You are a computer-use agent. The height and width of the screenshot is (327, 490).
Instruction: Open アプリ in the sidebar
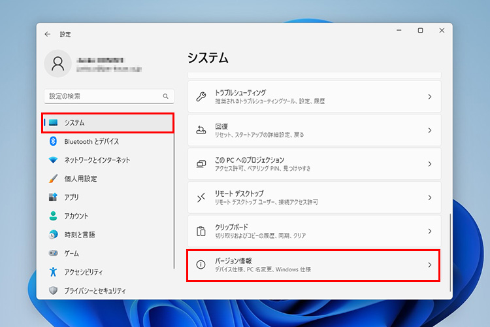pos(71,197)
